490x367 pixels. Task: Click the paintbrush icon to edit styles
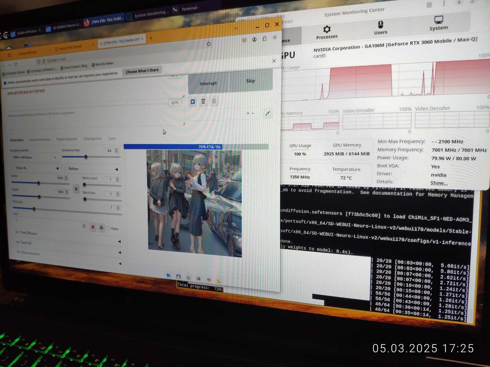(268, 113)
